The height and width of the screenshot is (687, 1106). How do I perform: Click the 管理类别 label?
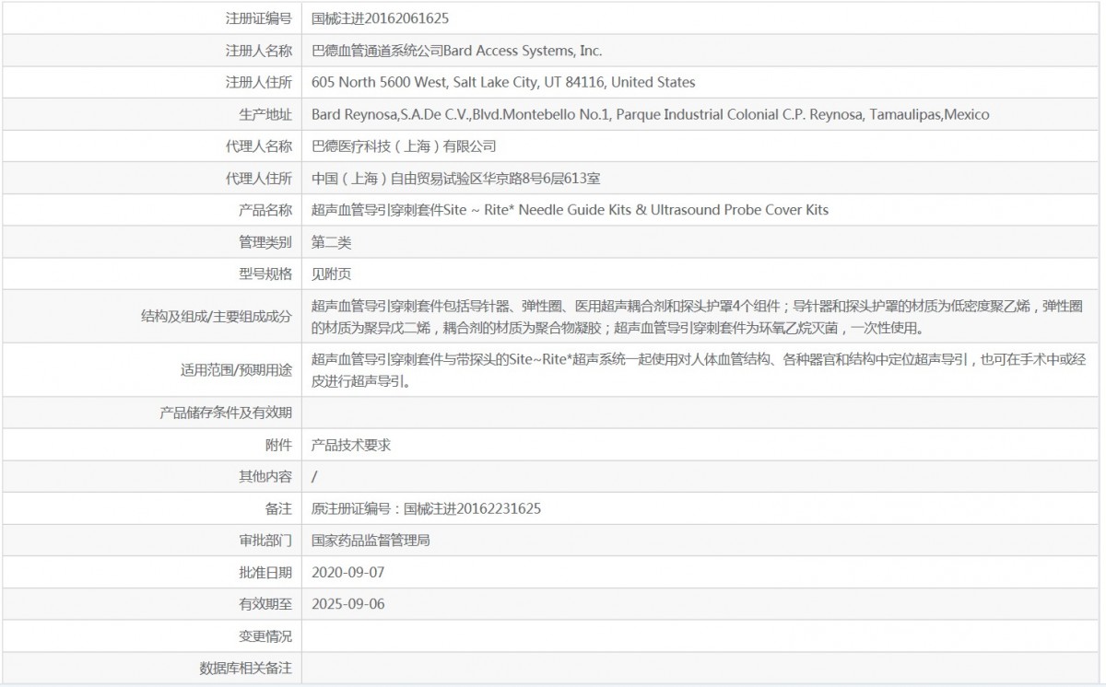(265, 242)
